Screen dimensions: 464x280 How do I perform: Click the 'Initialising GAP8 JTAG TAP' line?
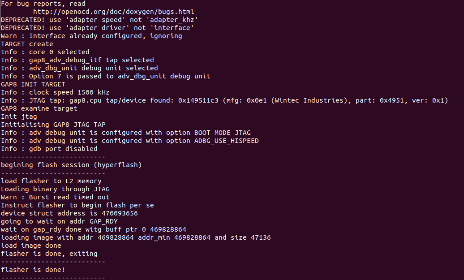[x=53, y=125]
